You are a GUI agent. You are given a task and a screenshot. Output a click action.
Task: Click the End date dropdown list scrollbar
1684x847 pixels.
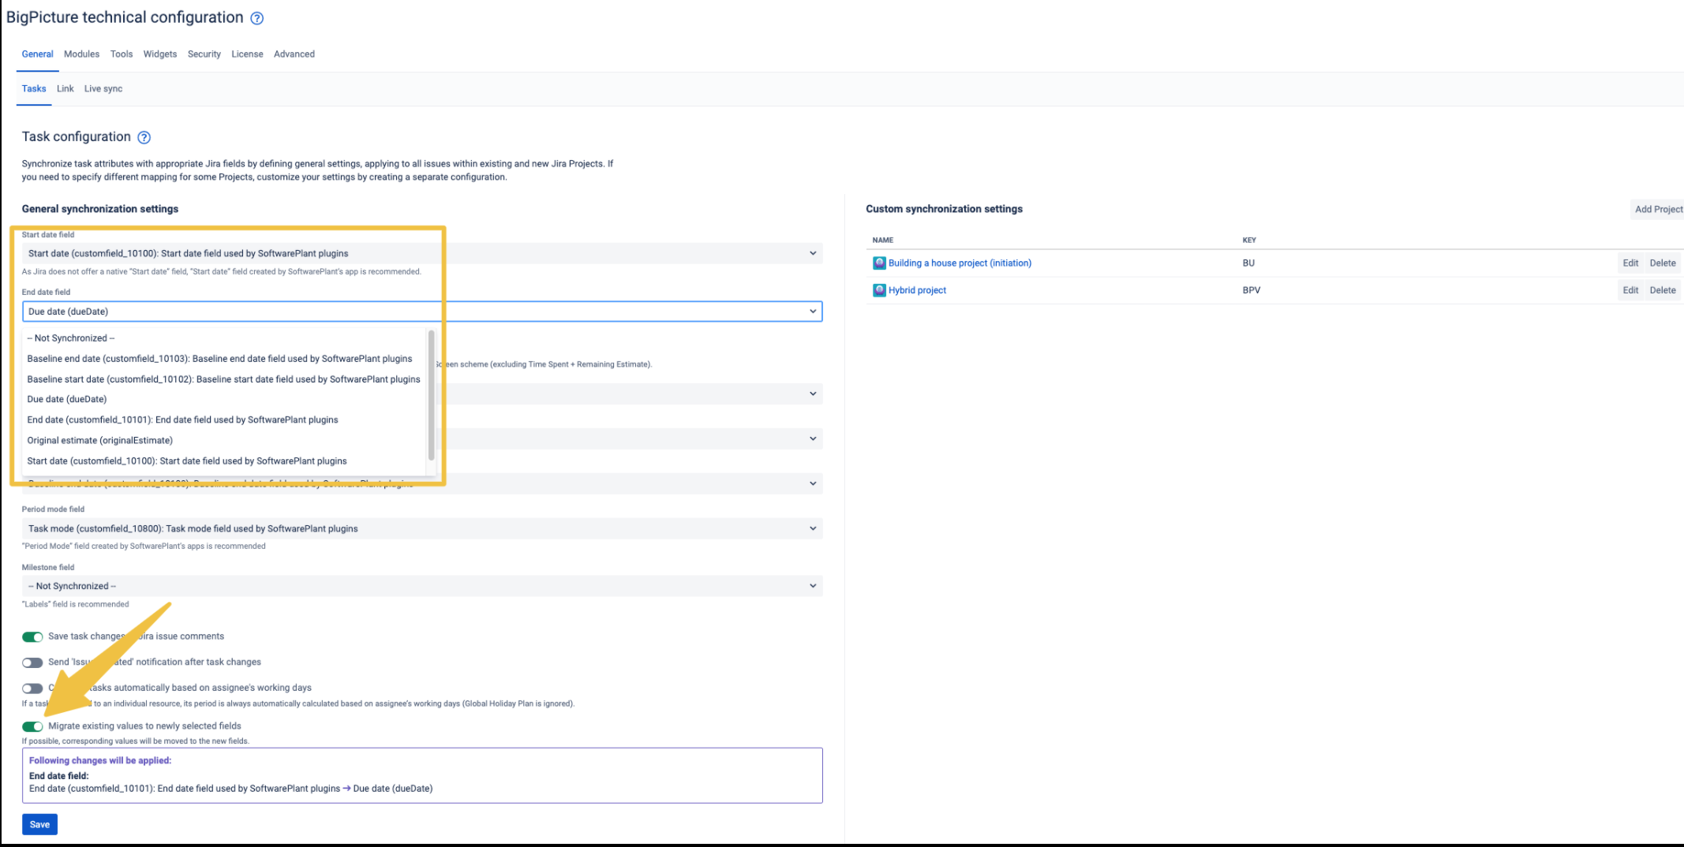(x=431, y=394)
